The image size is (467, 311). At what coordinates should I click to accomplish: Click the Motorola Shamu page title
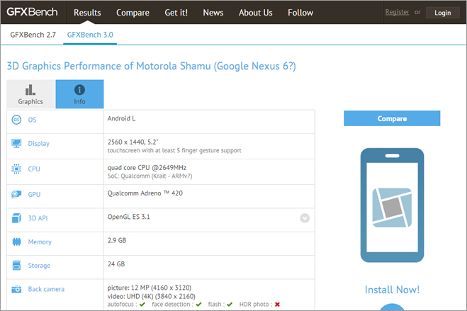152,66
